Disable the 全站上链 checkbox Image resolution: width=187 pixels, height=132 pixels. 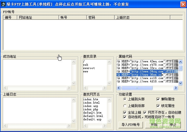pyautogui.click(x=125, y=113)
